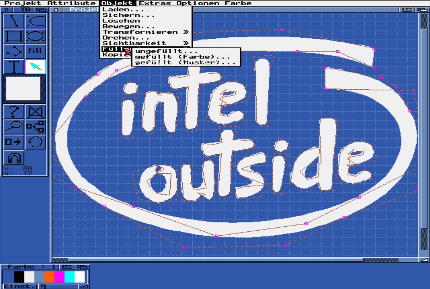Toggle the arrow pointer selection tool
The image size is (430, 289).
(x=35, y=66)
